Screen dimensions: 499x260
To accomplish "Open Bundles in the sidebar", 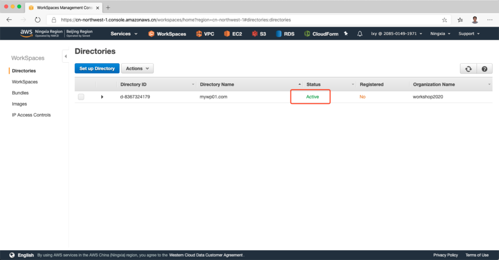I will pyautogui.click(x=20, y=93).
